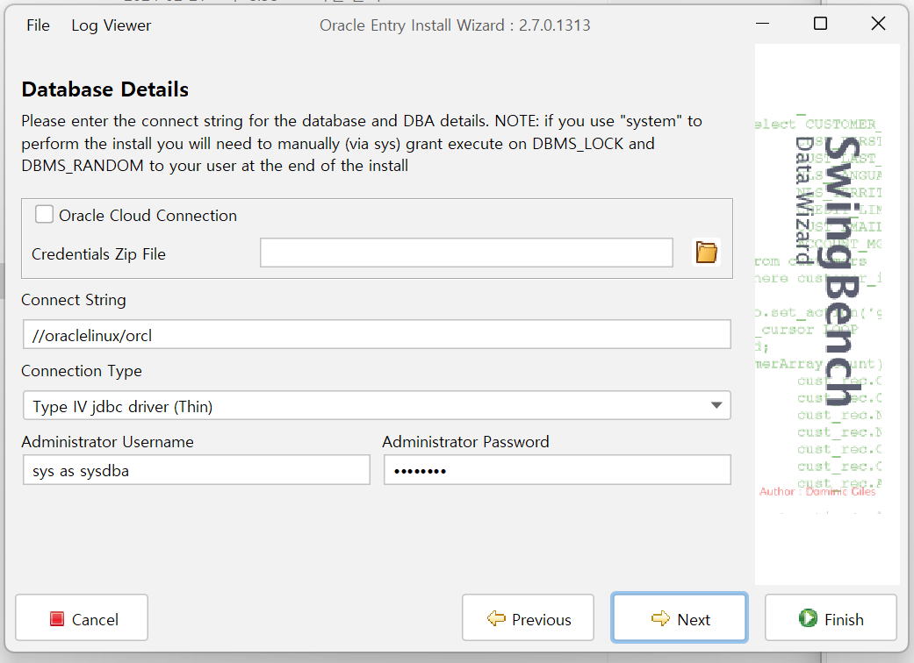The height and width of the screenshot is (663, 914).
Task: Click the Administrator Password field
Action: tap(558, 470)
